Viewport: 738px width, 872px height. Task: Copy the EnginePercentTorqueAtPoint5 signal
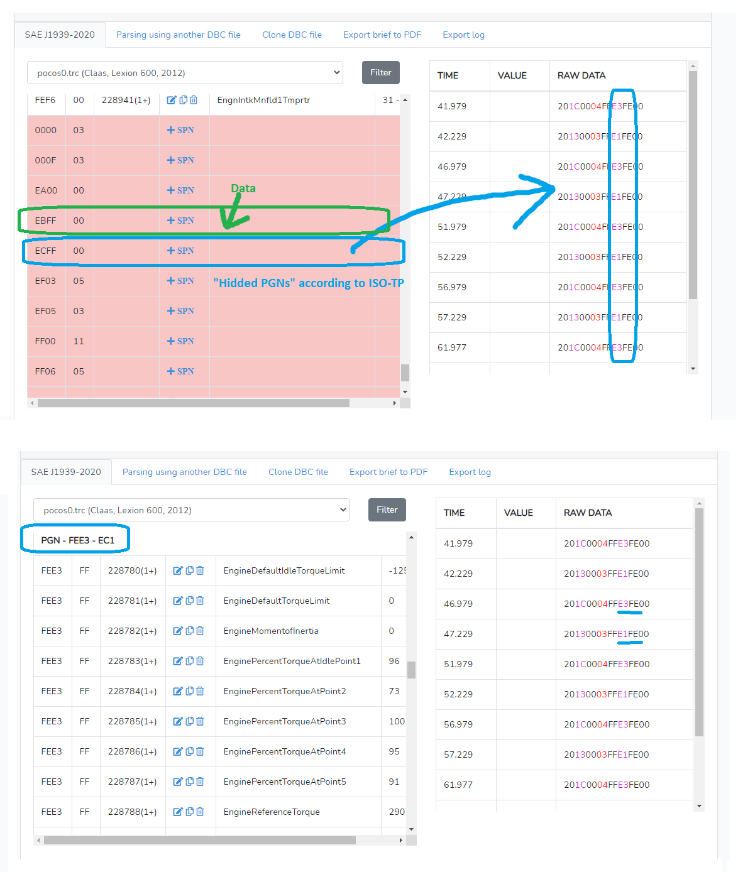click(x=189, y=782)
